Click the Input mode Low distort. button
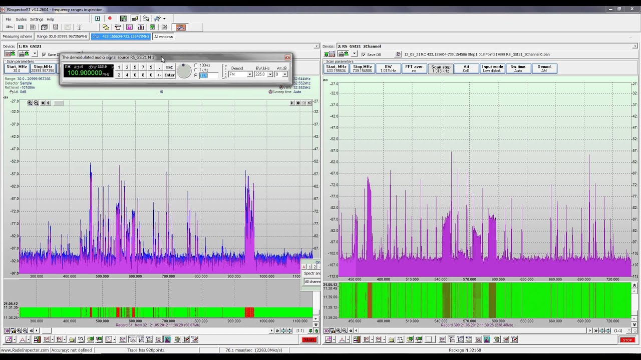 click(x=492, y=68)
